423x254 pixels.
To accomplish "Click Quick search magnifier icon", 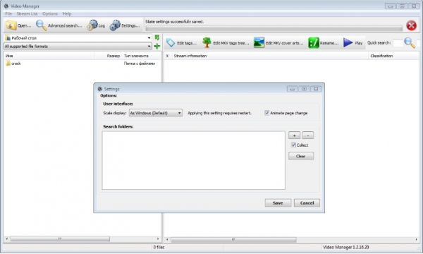I will 410,42.
